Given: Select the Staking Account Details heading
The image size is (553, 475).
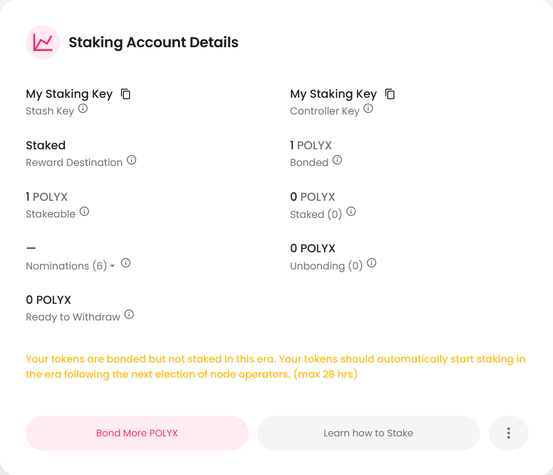Looking at the screenshot, I should coord(153,42).
